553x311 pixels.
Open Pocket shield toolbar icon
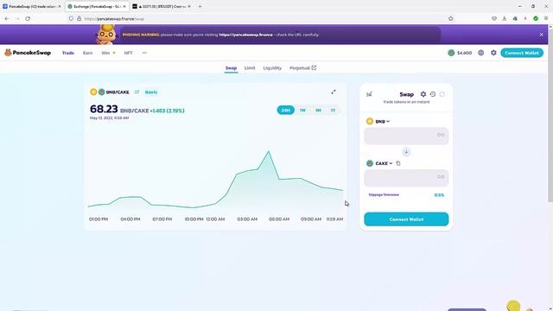pyautogui.click(x=494, y=18)
